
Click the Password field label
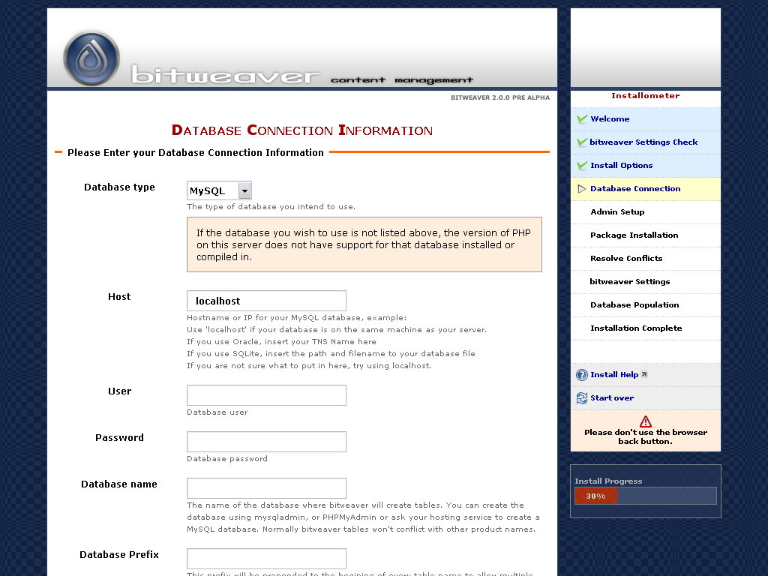119,438
